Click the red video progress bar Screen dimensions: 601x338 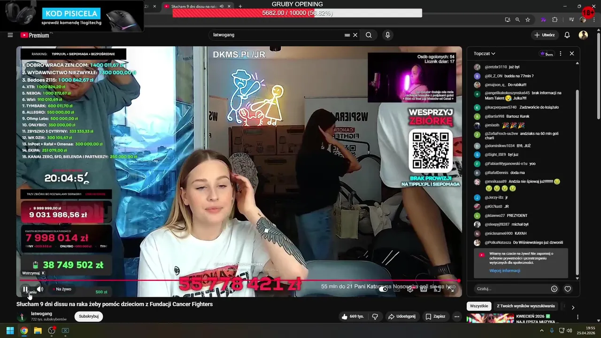click(239, 281)
